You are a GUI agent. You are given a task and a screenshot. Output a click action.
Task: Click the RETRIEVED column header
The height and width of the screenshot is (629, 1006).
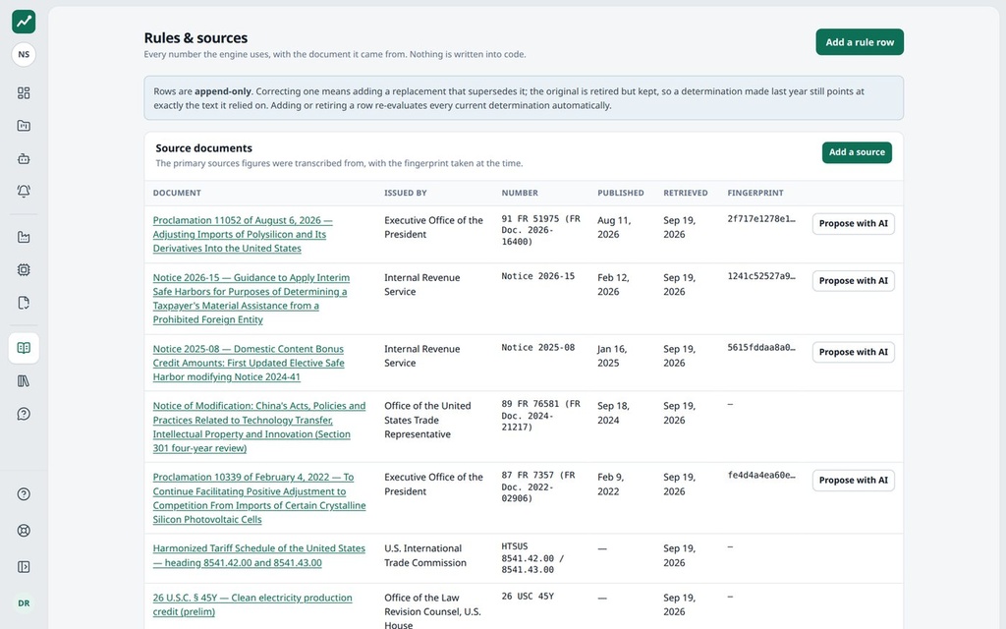(x=685, y=194)
